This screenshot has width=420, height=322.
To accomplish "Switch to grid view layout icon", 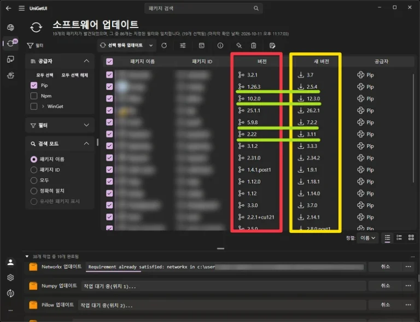I will point(411,237).
